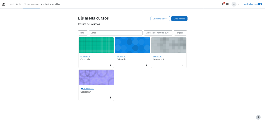Click the Gestiona cursos button
The image size is (265, 124).
click(x=160, y=19)
